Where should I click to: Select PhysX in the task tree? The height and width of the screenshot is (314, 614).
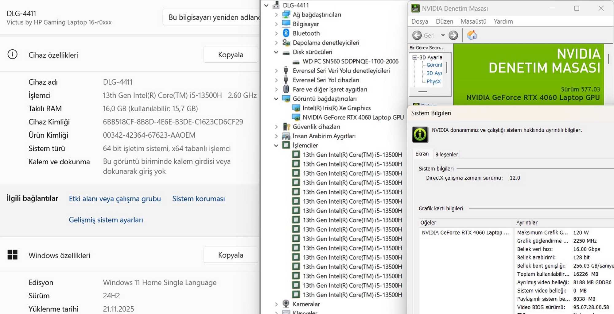[x=433, y=82]
